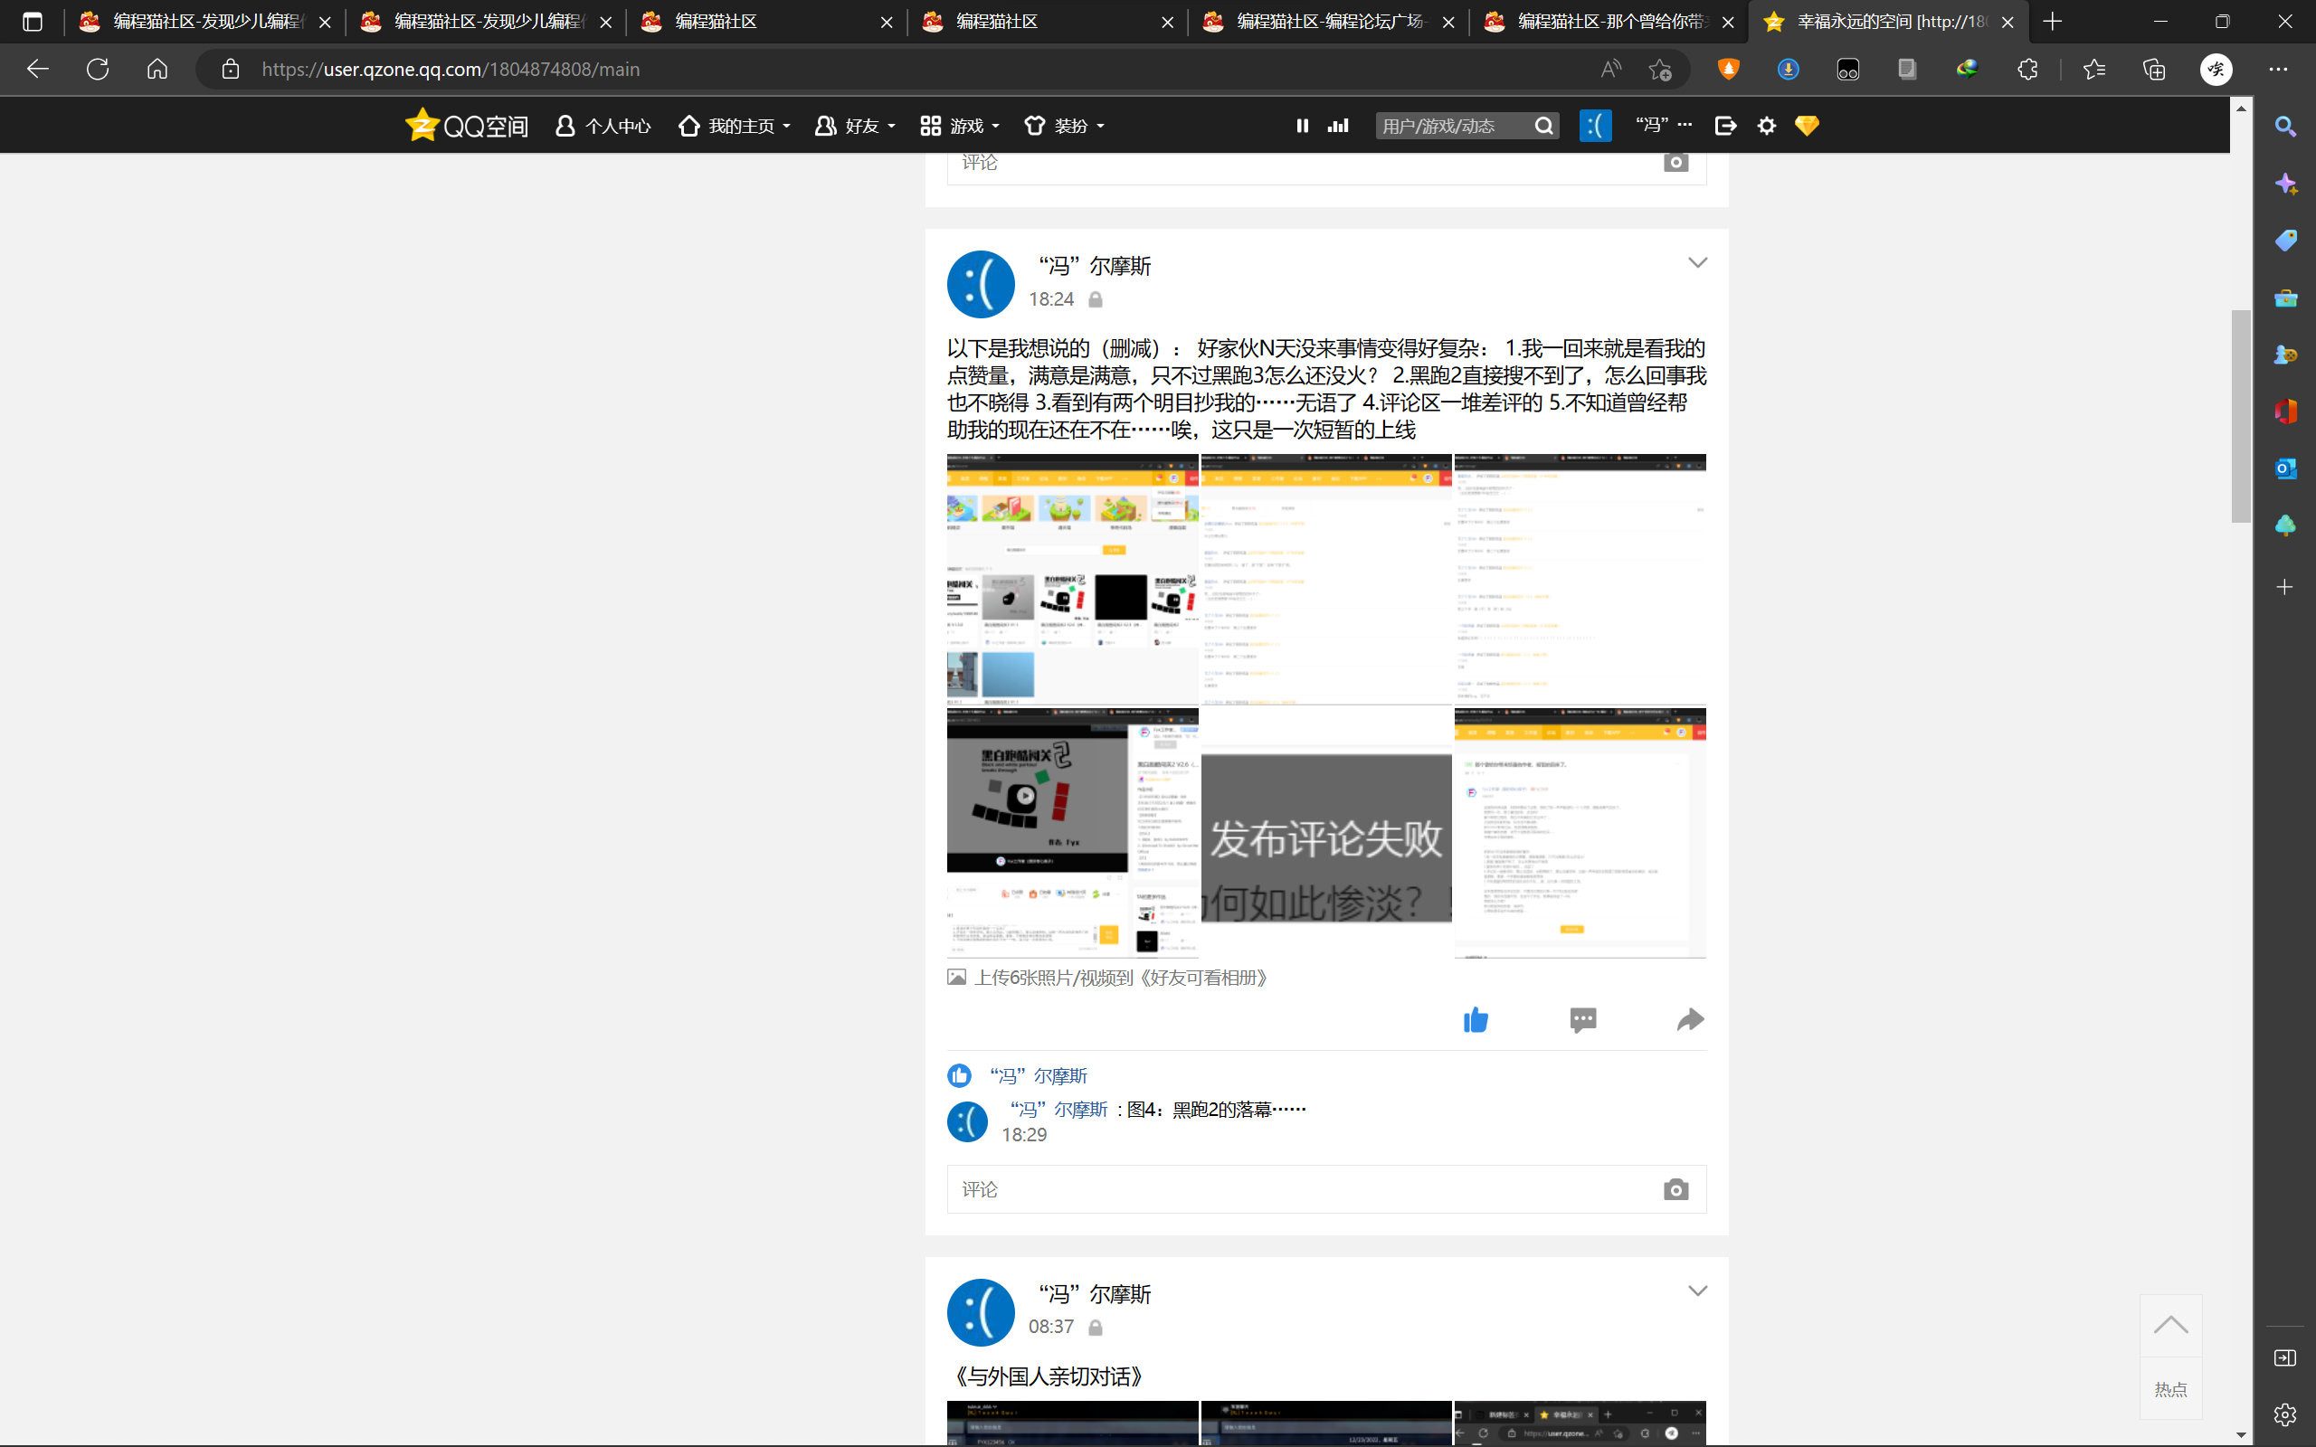
Task: Open Microsoft 365 icon in Edge sidebar
Action: tap(2285, 411)
